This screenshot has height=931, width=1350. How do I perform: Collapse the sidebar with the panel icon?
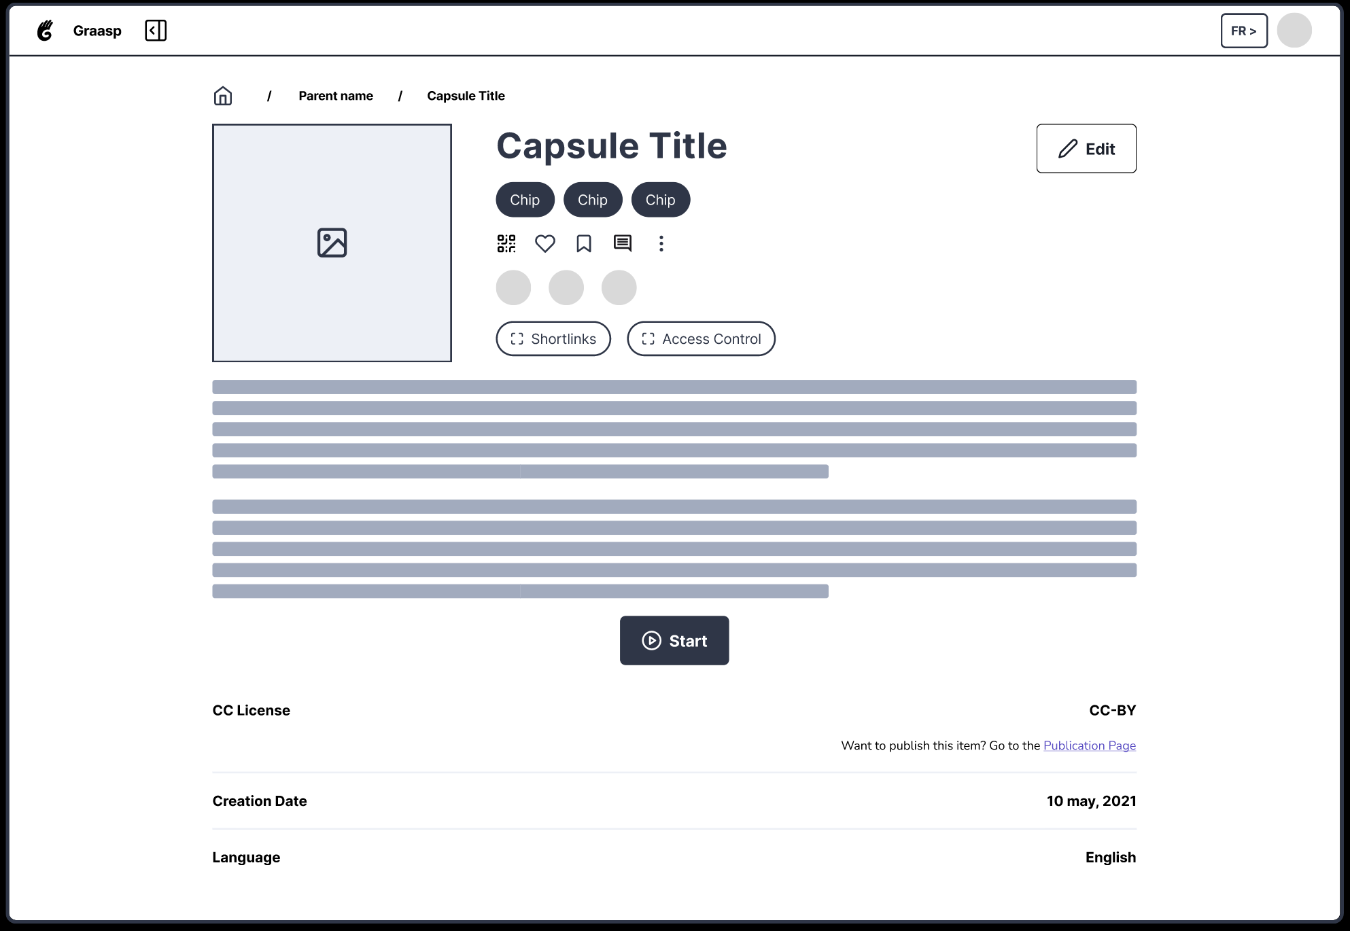click(155, 30)
